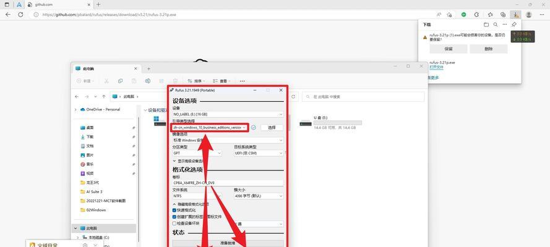Toggle 创建扩展的标签和图标文件 checkbox
550x247 pixels.
coord(174,217)
